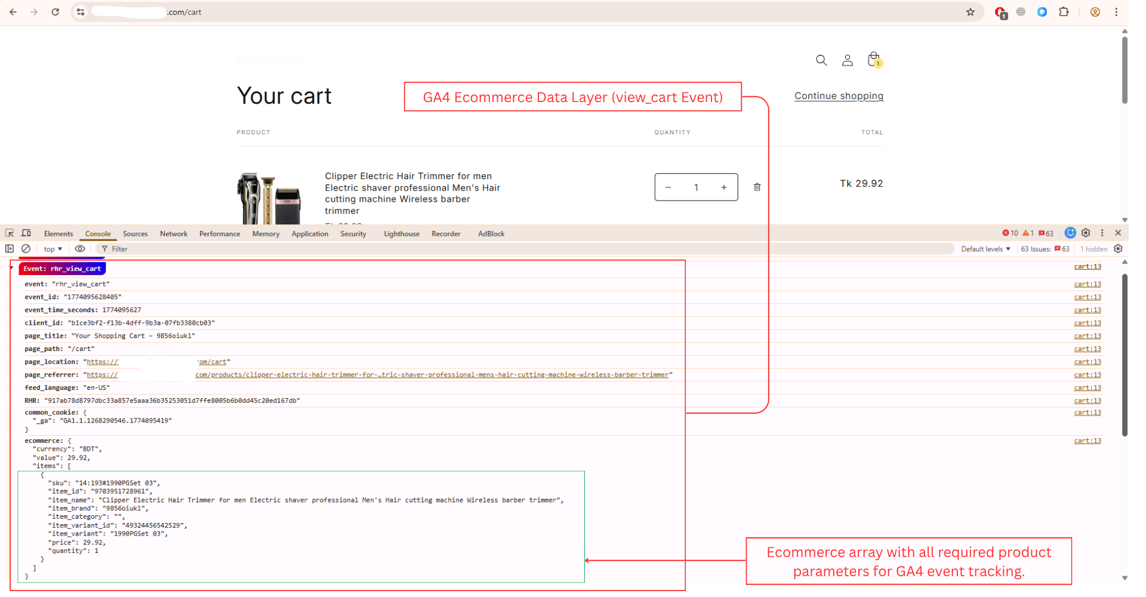Show the 10 errors counter
This screenshot has height=597, width=1146.
(1011, 233)
